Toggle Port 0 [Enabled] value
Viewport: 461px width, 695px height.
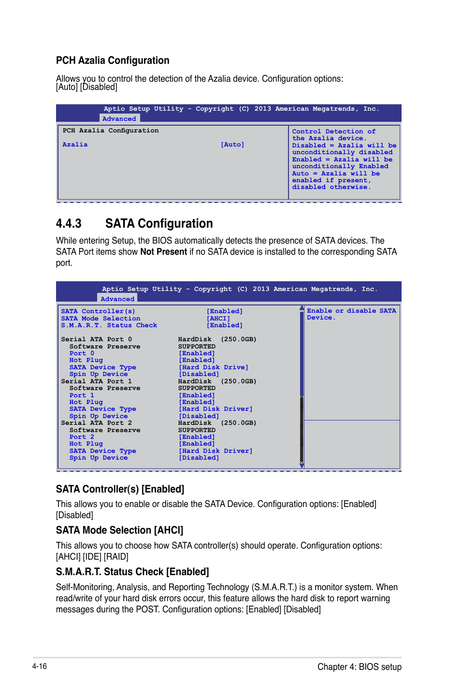(x=197, y=353)
